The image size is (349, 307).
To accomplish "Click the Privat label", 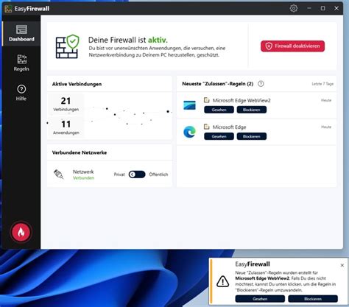I will click(119, 174).
